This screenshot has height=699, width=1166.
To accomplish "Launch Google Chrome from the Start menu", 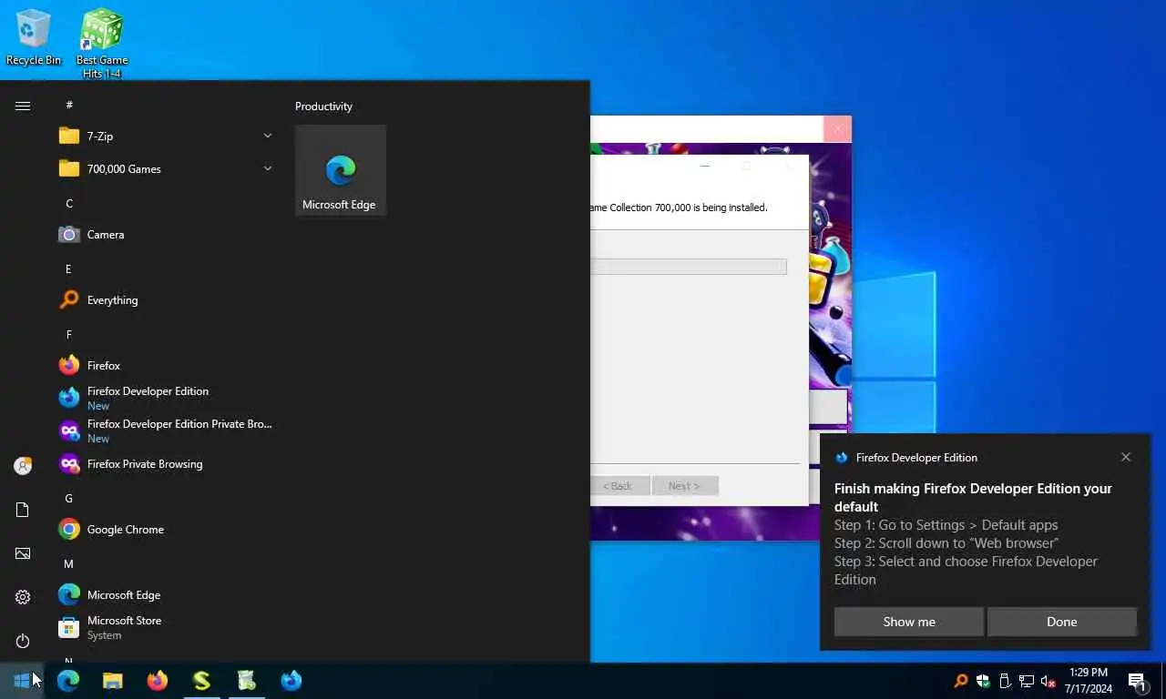I will (166, 530).
